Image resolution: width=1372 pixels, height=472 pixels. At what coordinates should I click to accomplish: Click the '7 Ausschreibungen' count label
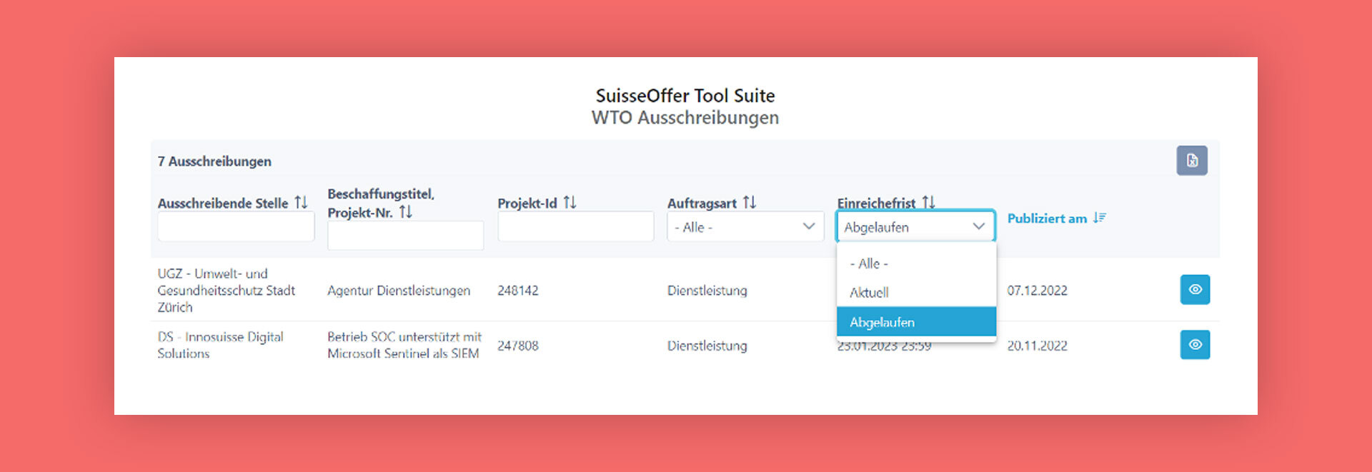pos(214,161)
